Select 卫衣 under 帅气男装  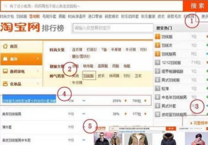click(138, 76)
